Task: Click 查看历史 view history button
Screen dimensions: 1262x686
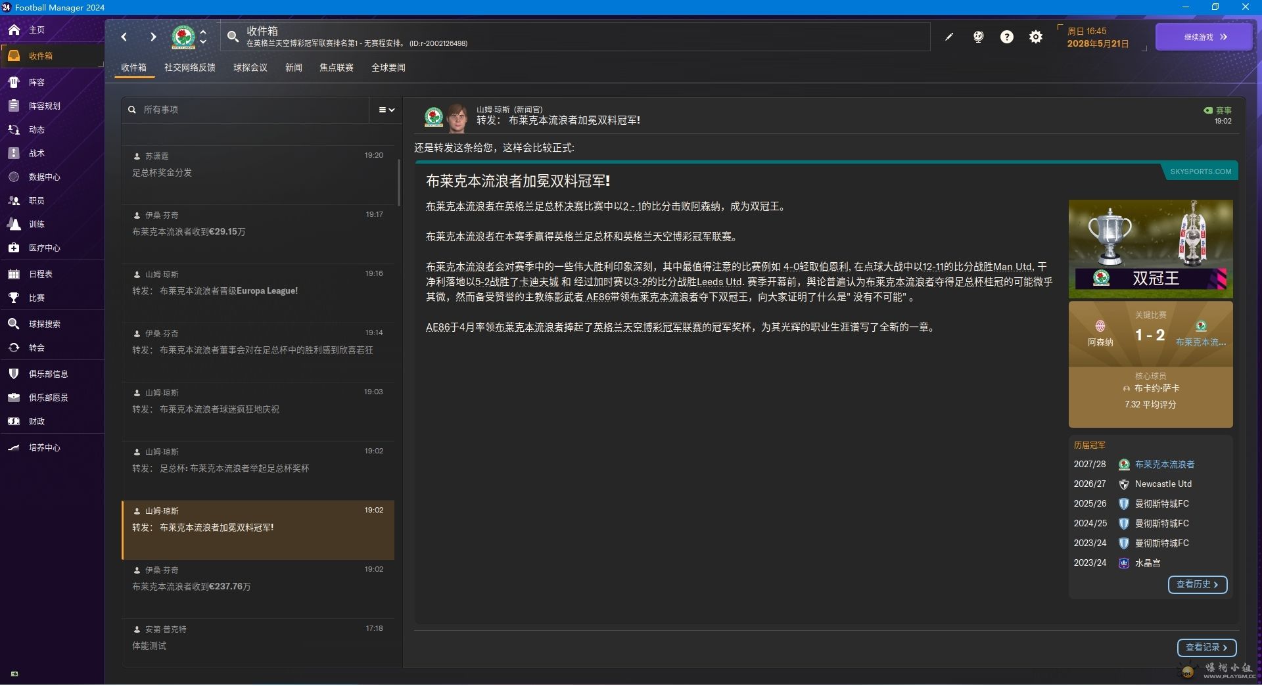Action: [x=1198, y=584]
